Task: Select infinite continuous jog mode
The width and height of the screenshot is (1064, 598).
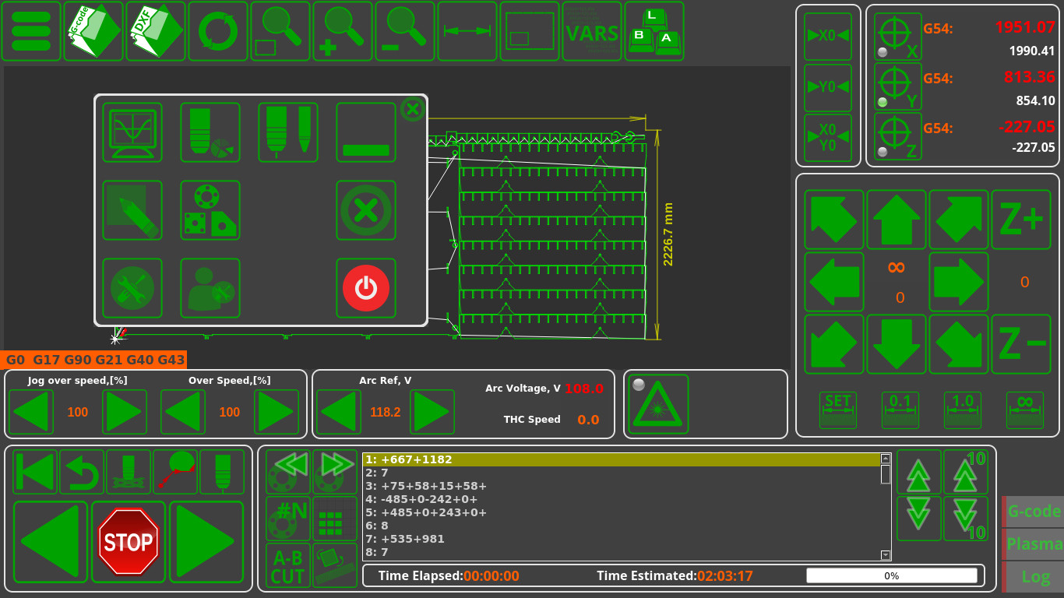Action: tap(1025, 410)
